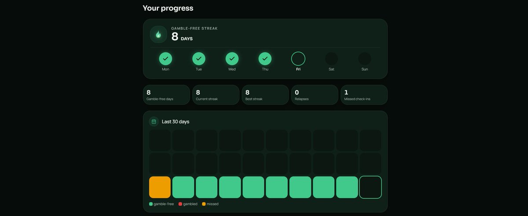Select the Mon checkmark circle
The width and height of the screenshot is (528, 216).
[x=165, y=58]
